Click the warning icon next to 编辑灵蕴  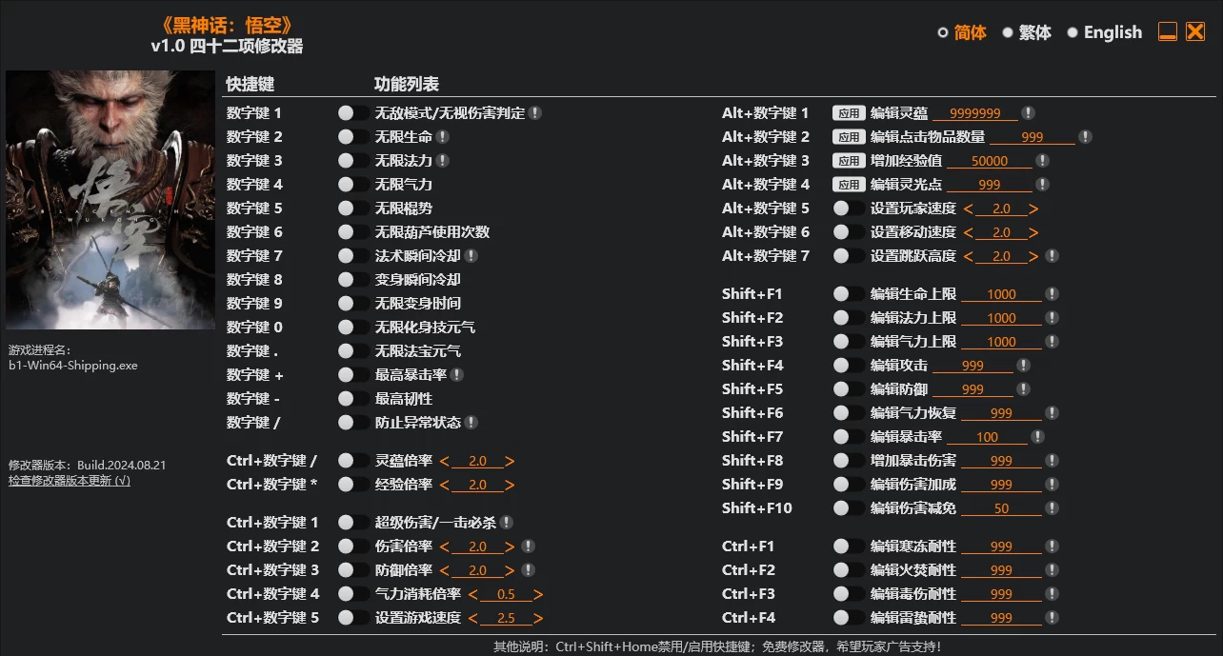click(1027, 112)
